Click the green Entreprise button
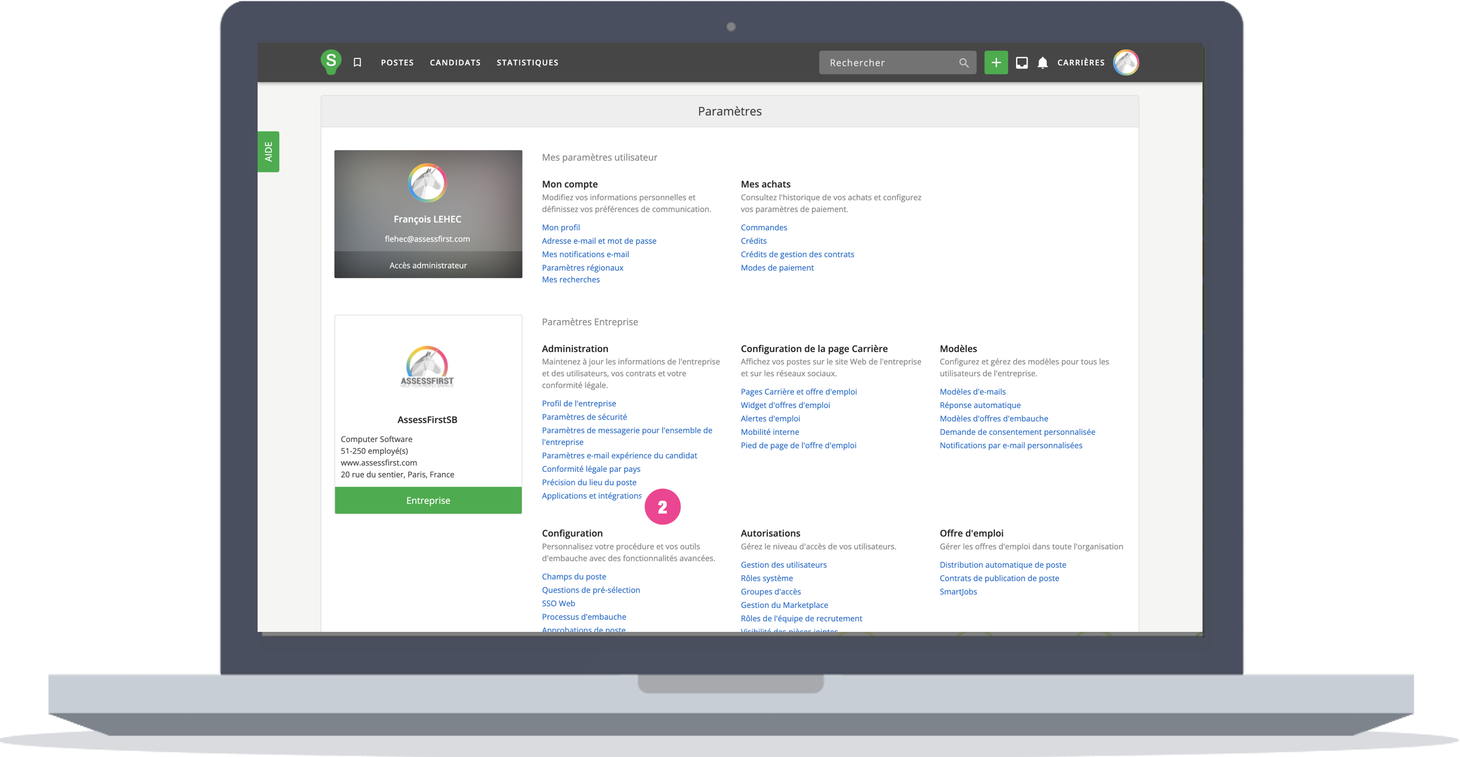The height and width of the screenshot is (757, 1460). 428,500
